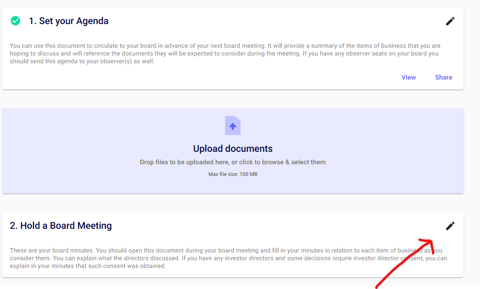
Task: Share the agenda using the Share link
Action: [443, 77]
